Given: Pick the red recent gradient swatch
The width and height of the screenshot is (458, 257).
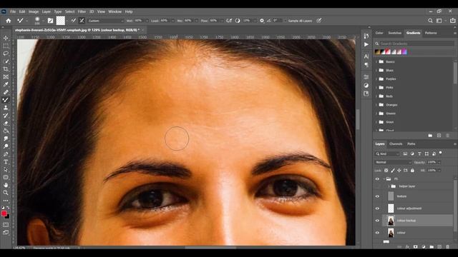Looking at the screenshot, I should point(388,52).
